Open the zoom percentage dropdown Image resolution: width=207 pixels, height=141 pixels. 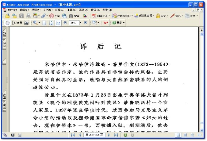coord(80,23)
